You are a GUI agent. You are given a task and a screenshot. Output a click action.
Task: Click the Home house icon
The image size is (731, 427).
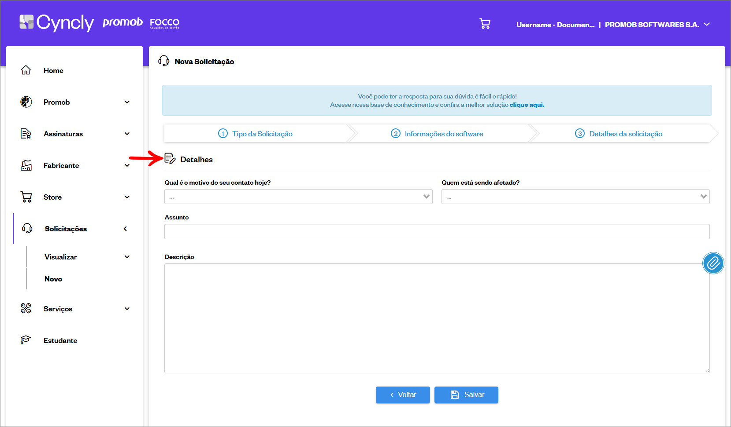tap(26, 70)
